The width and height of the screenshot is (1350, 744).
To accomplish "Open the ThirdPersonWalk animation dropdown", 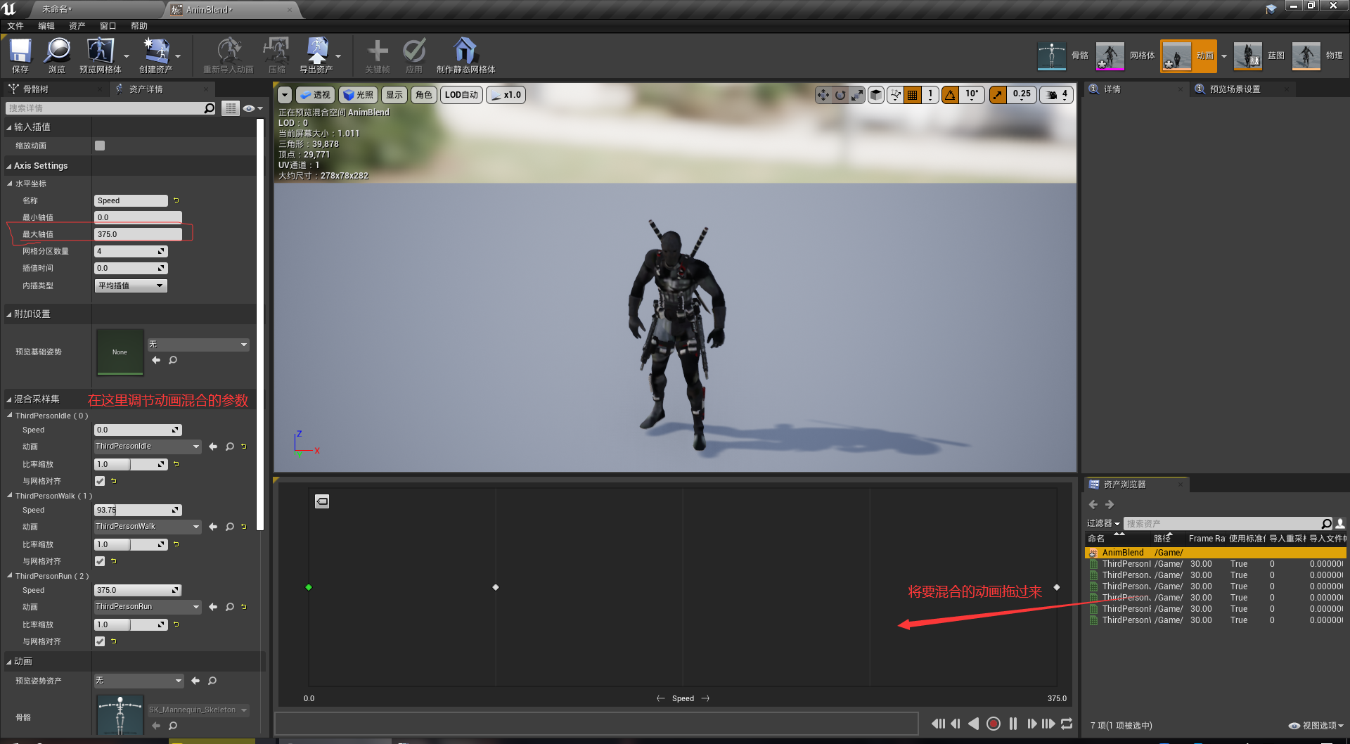I will coord(148,527).
